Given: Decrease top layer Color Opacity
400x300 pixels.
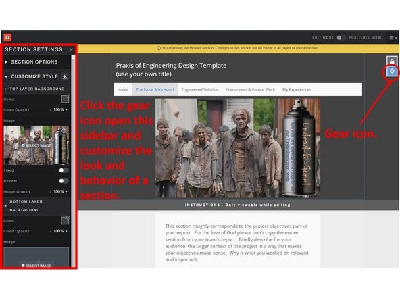Looking at the screenshot, I should pyautogui.click(x=51, y=110).
